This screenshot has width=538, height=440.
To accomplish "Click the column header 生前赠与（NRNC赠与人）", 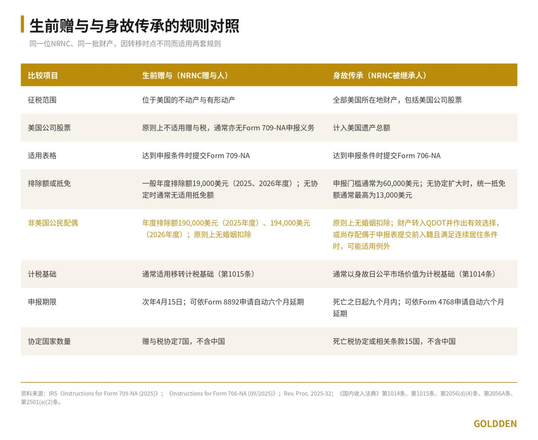I will click(x=187, y=76).
